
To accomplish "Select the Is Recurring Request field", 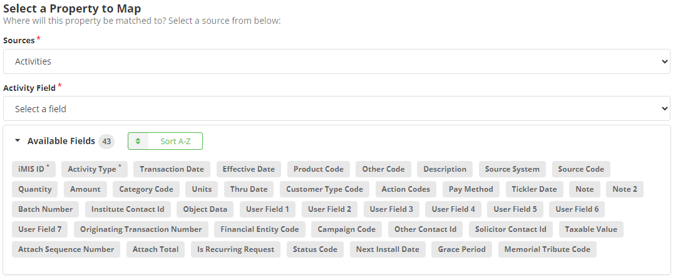I will click(x=235, y=249).
